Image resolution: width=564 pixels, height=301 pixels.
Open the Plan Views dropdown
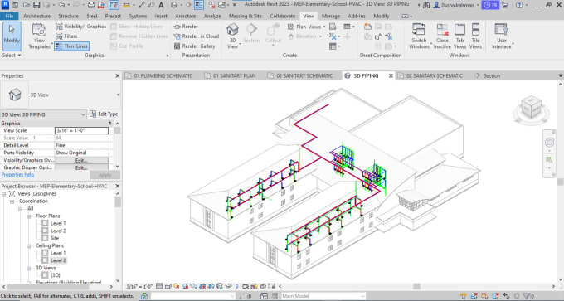[x=306, y=27]
